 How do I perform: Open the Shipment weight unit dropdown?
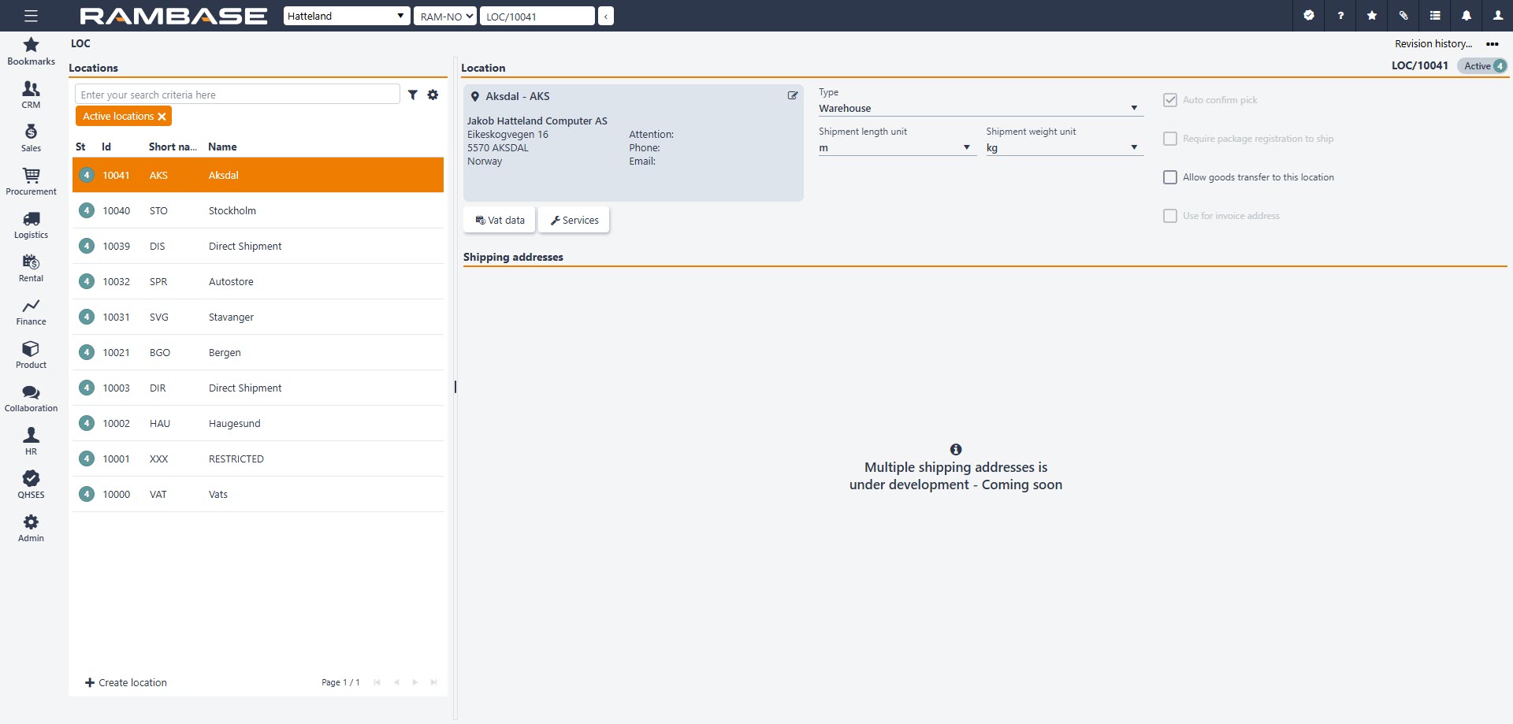[x=1063, y=147]
